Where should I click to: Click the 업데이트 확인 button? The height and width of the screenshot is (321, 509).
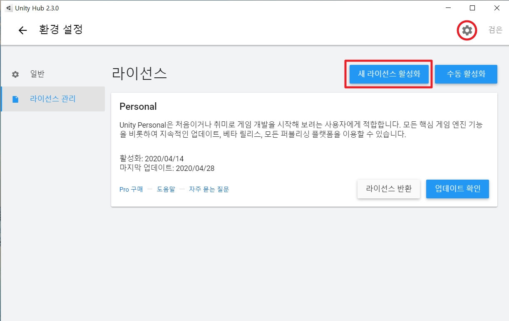[x=457, y=189]
